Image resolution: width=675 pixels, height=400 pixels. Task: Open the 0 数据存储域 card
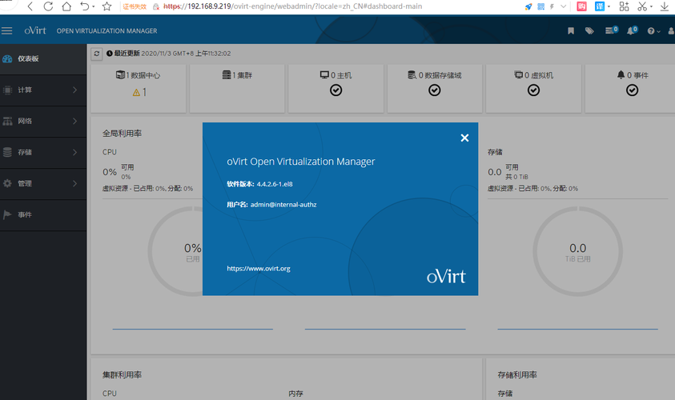pos(435,89)
